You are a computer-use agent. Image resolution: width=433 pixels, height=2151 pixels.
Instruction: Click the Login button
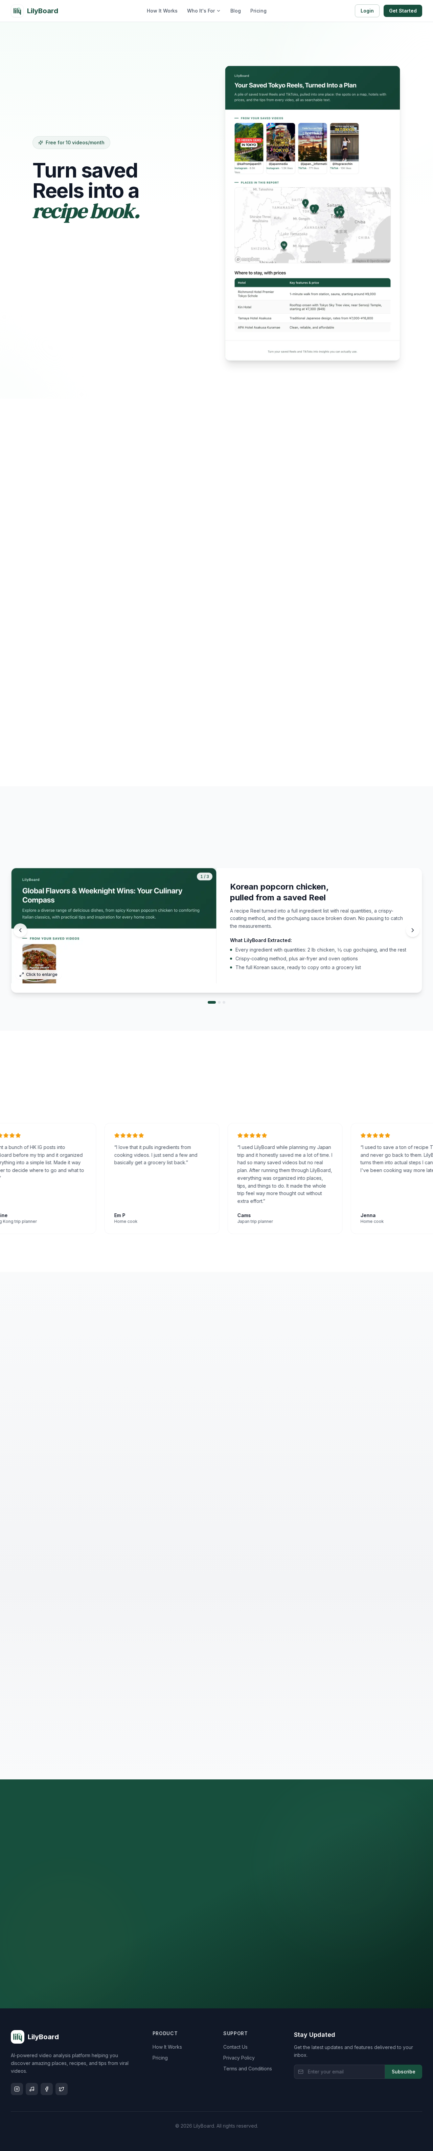point(367,11)
